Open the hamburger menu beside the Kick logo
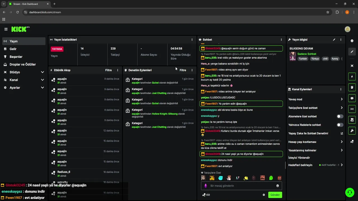 6,29
